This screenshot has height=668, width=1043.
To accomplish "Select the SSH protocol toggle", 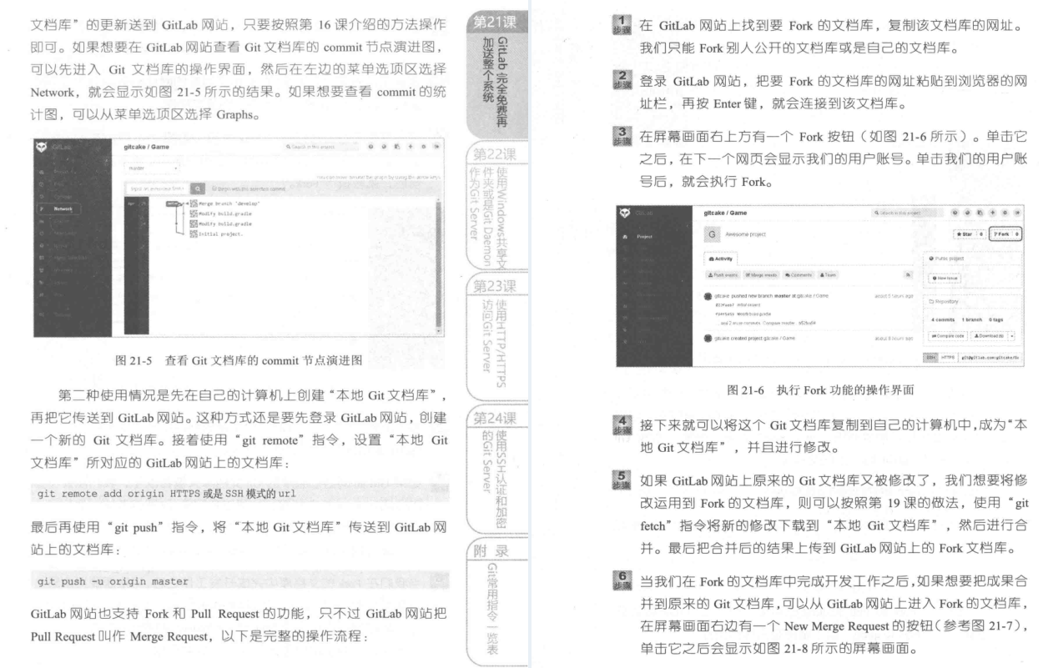I will (x=930, y=358).
